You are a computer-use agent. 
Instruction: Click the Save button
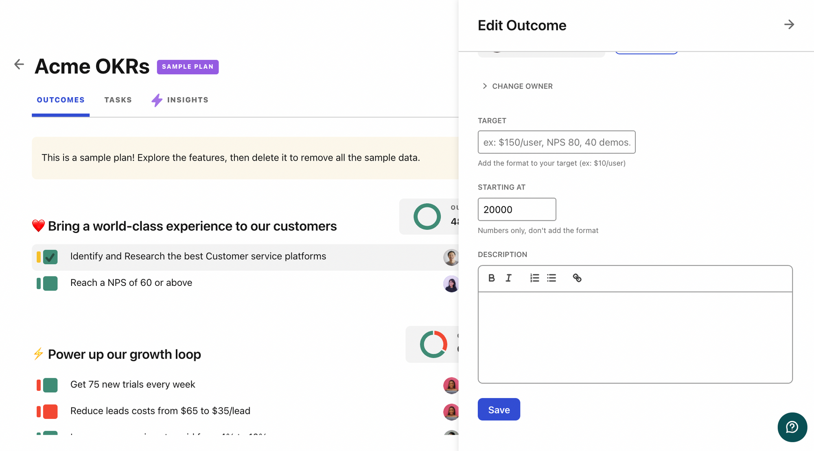[499, 410]
